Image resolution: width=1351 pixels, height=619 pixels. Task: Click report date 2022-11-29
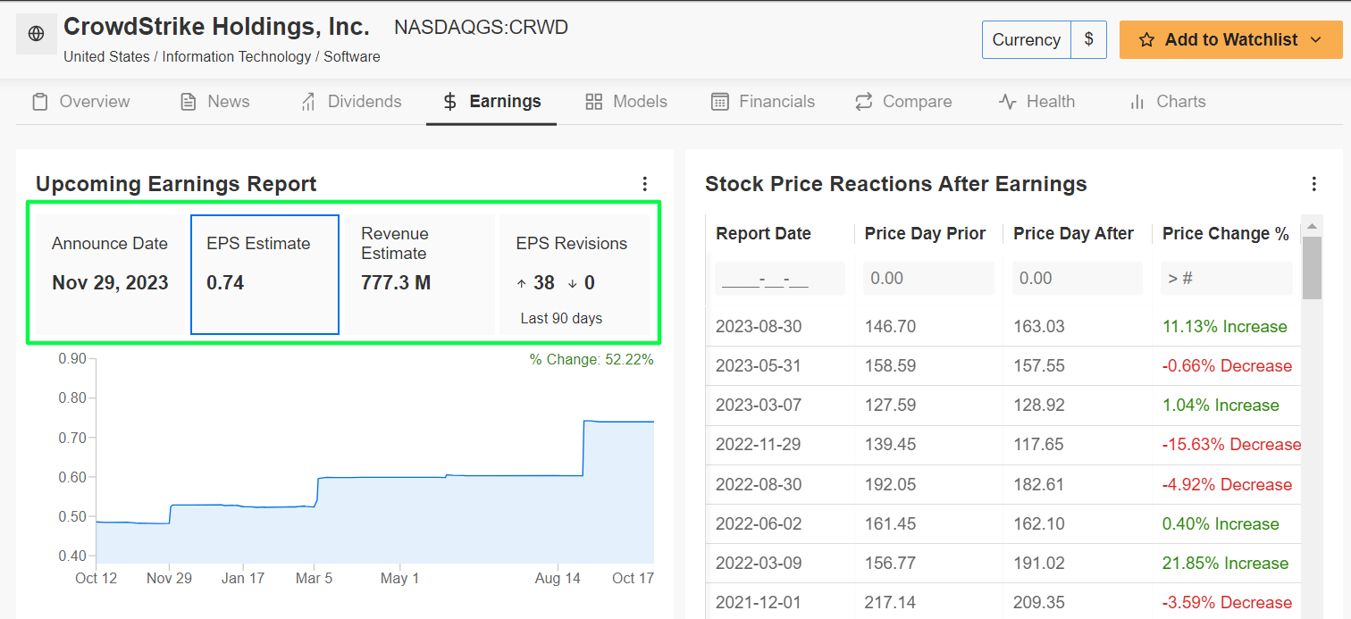(759, 445)
